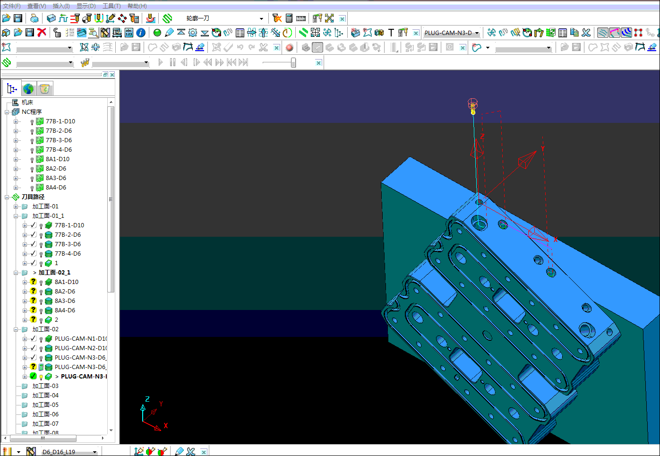Close the simulation playback toolbar
Image resolution: width=660 pixels, height=456 pixels.
[319, 63]
